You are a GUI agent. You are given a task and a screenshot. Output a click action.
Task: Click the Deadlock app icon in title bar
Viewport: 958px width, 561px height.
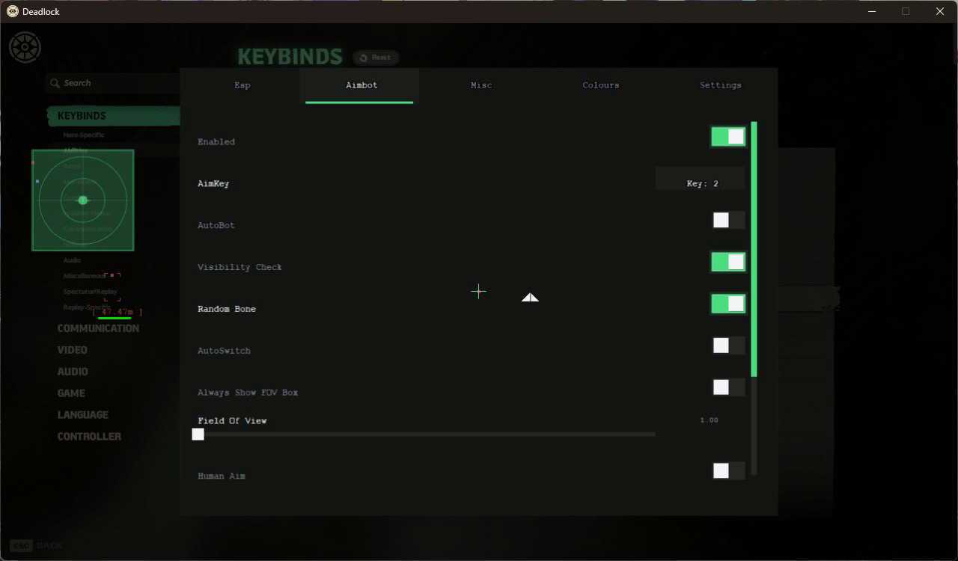(13, 11)
